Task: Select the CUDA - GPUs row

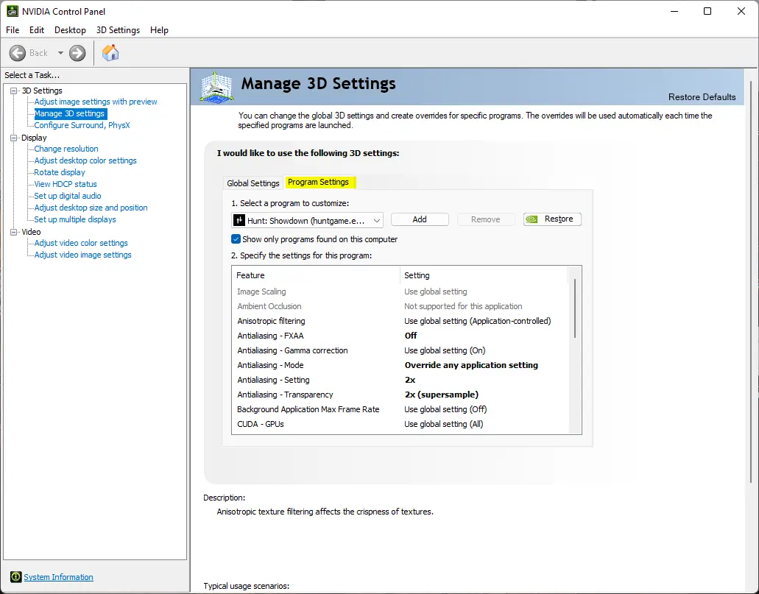Action: click(400, 424)
